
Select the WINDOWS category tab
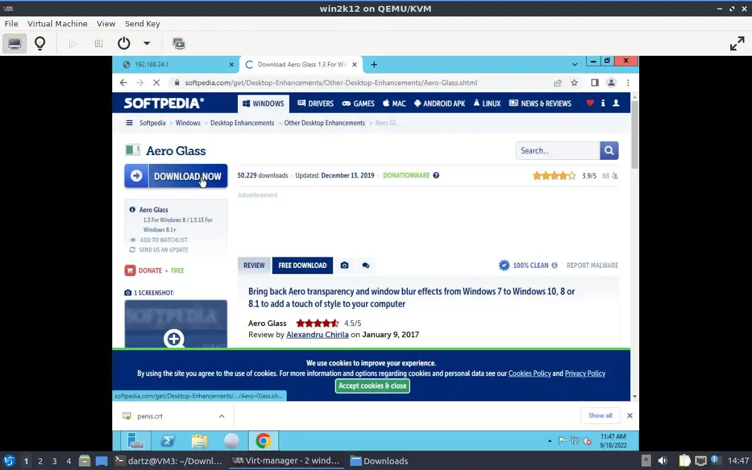263,103
